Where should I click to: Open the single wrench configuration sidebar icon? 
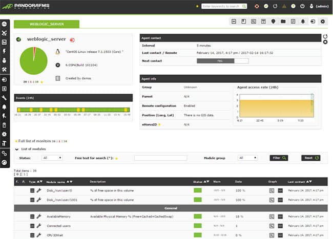click(x=4, y=98)
